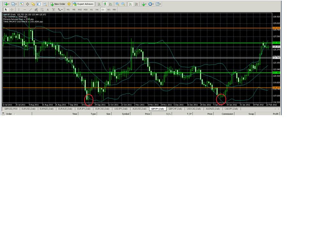
Task: Zoom in on the chart
Action: [118, 4]
